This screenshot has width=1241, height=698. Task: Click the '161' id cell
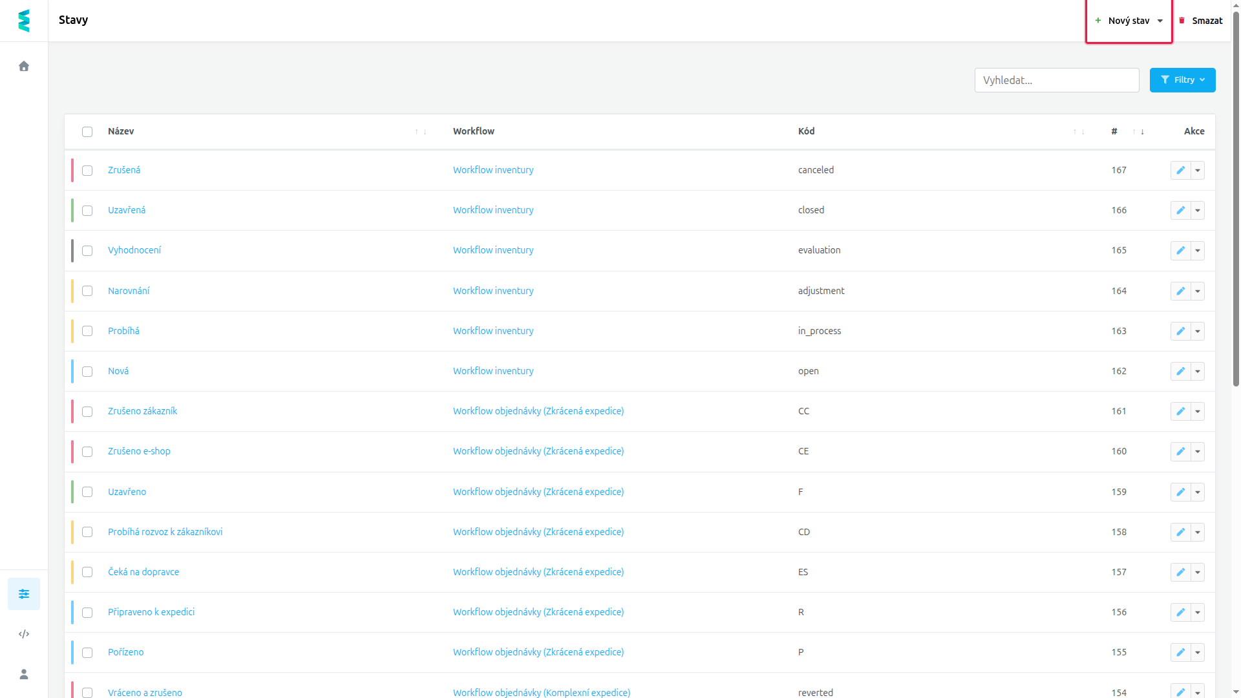[1119, 411]
